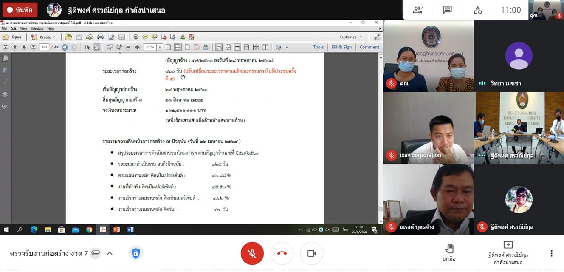Screen dimensions: 564x272
Task: Click the print icon in Acrobat toolbar
Action: tap(100, 37)
